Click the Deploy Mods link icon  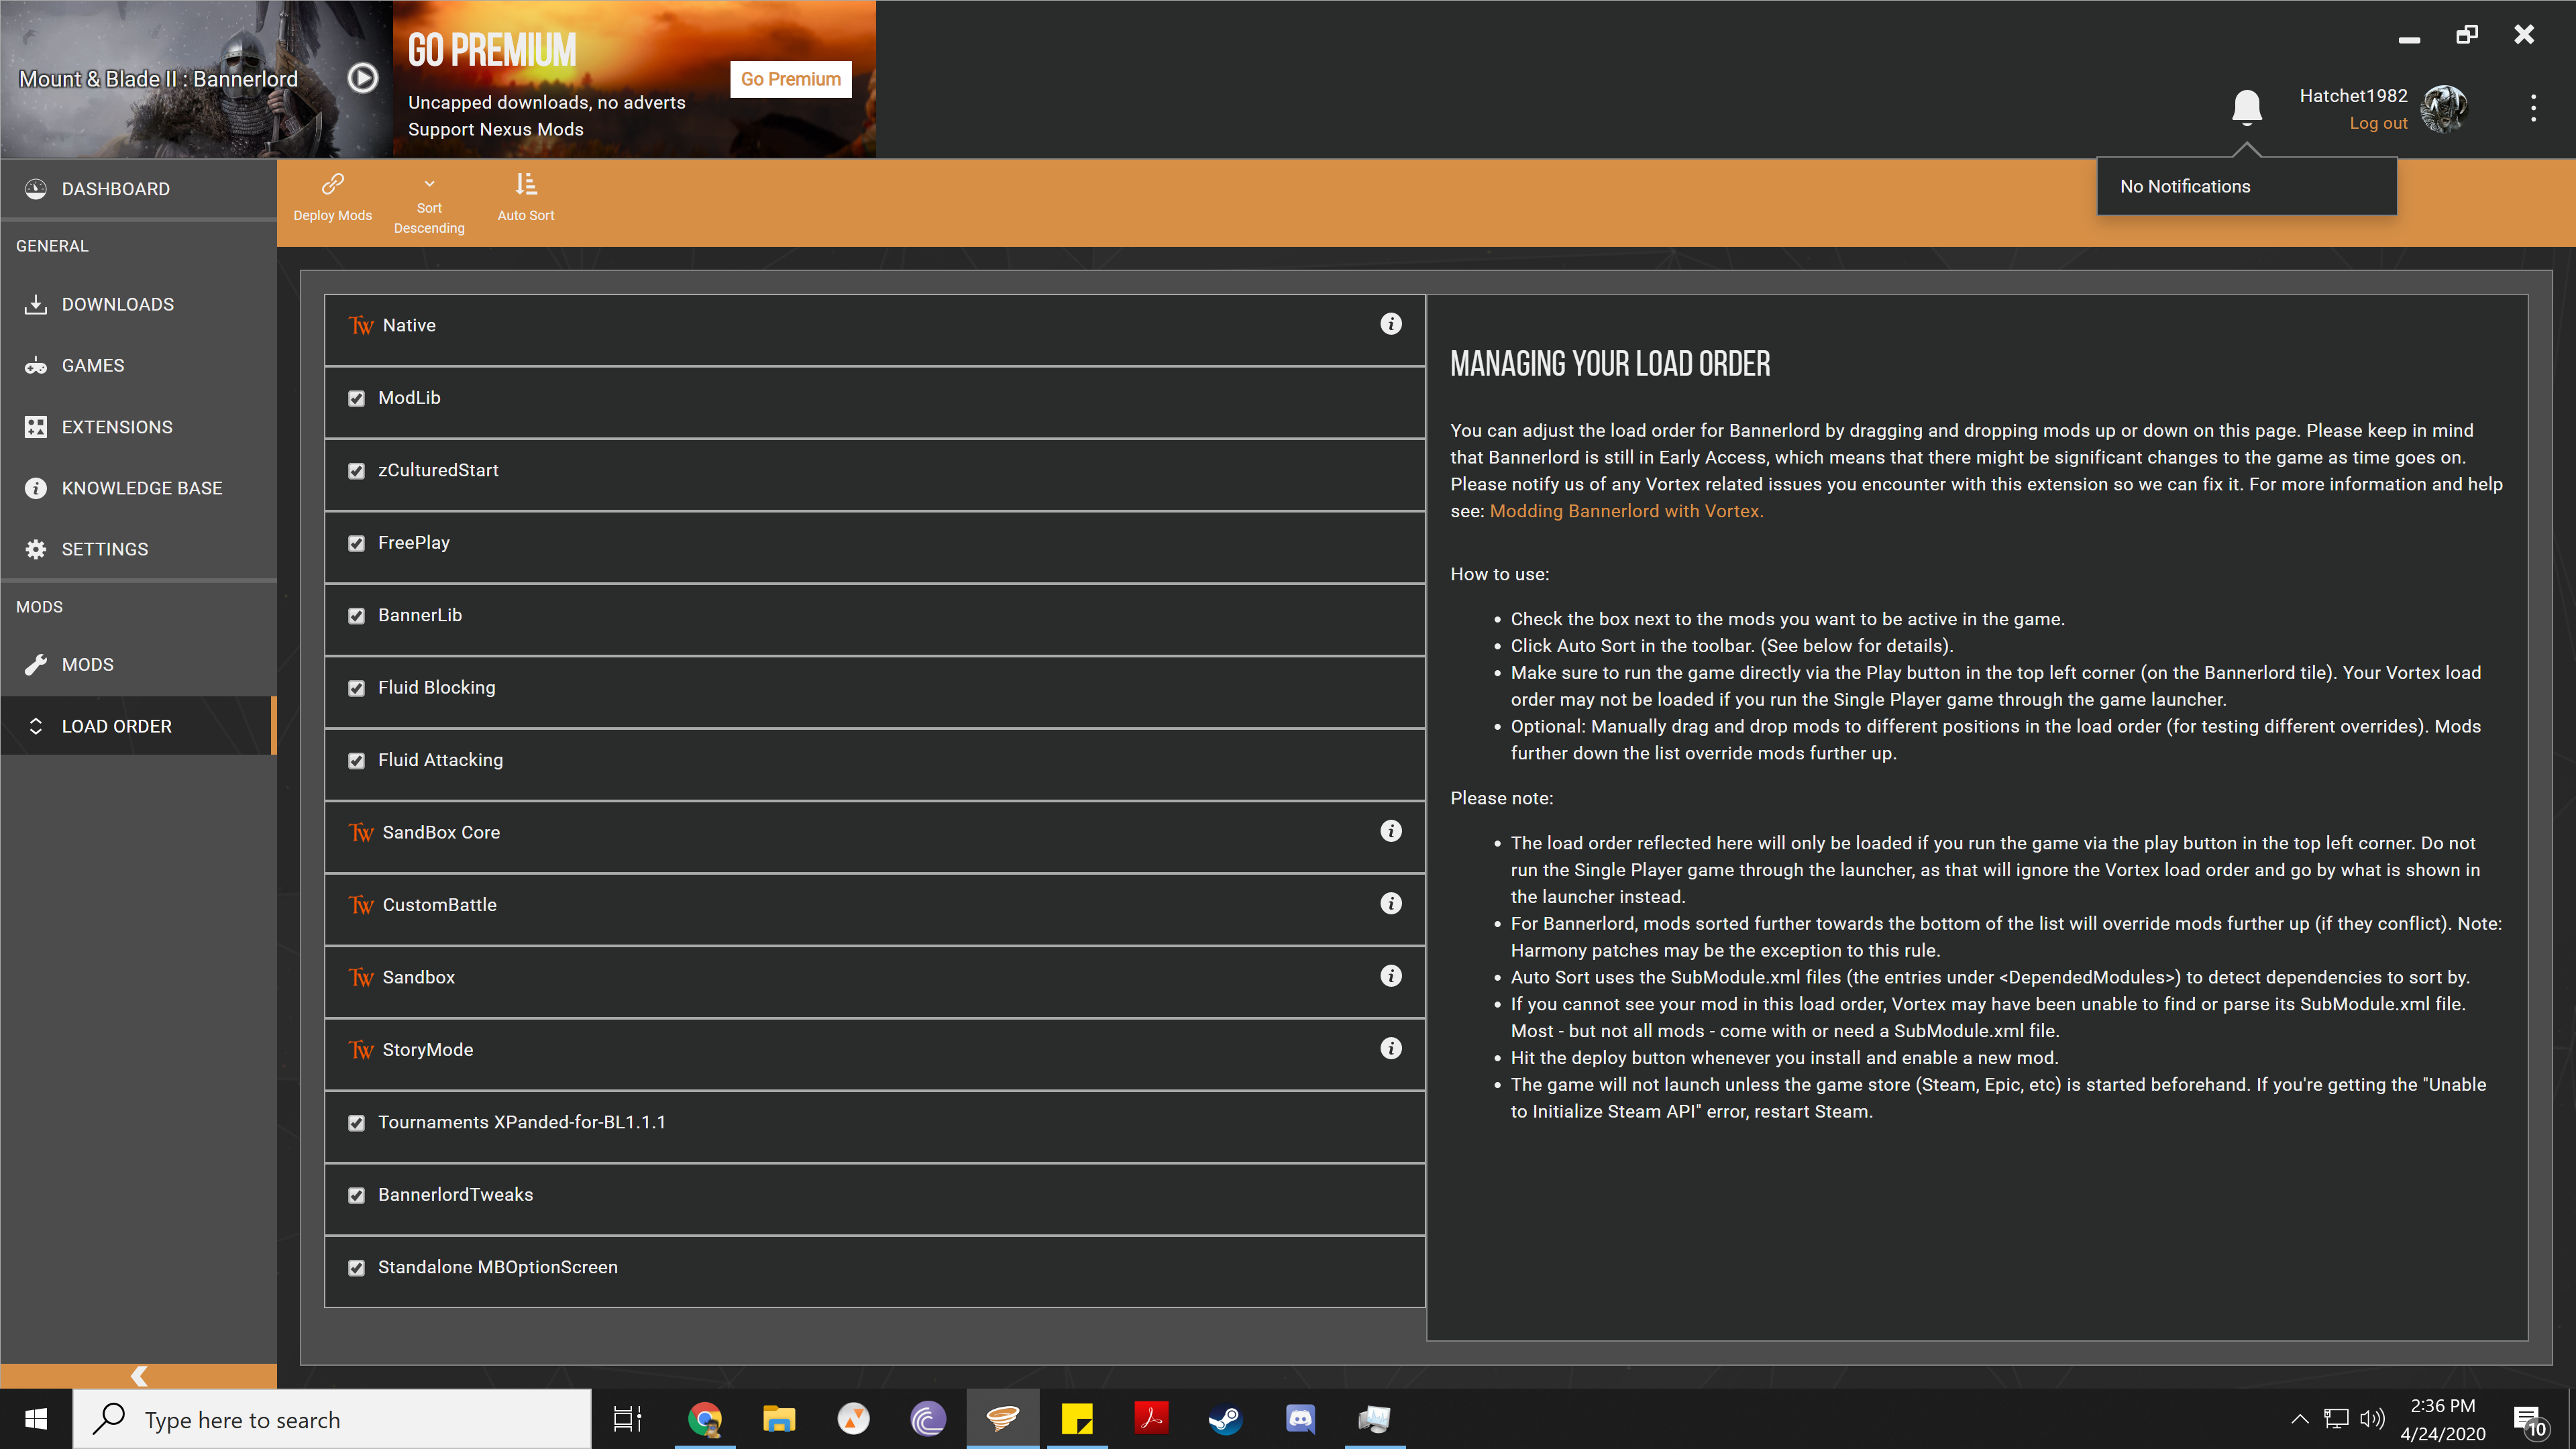click(333, 184)
